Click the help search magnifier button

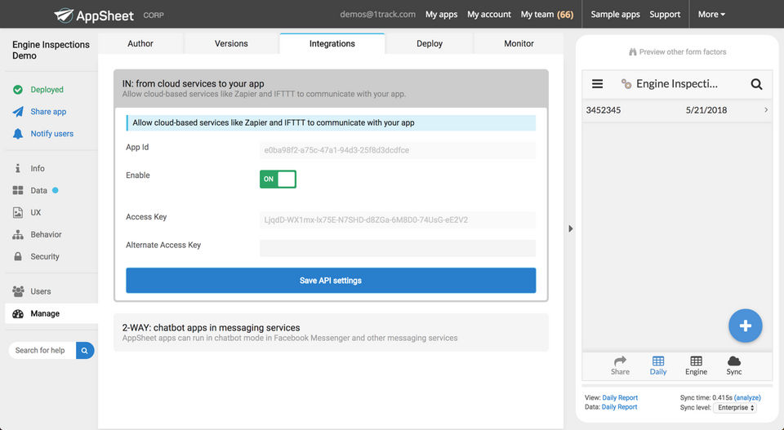click(x=85, y=350)
